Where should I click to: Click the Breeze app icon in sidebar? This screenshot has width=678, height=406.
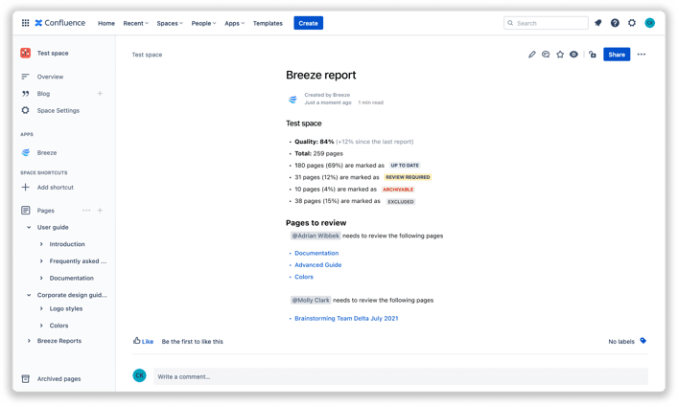click(x=26, y=152)
